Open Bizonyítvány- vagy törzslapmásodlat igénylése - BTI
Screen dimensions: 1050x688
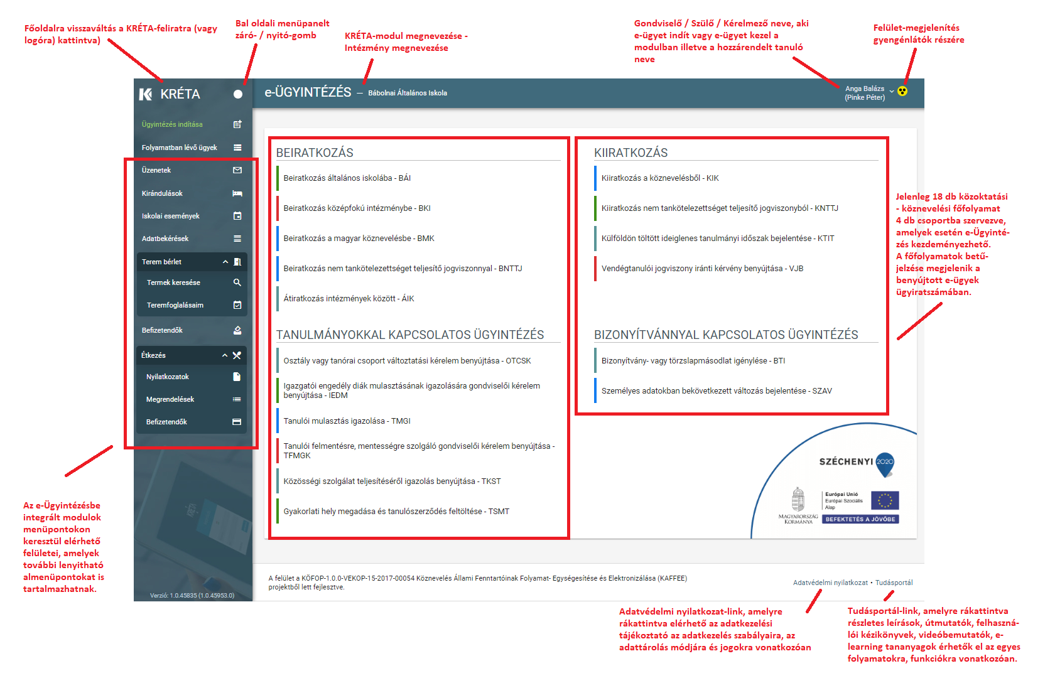tap(693, 361)
